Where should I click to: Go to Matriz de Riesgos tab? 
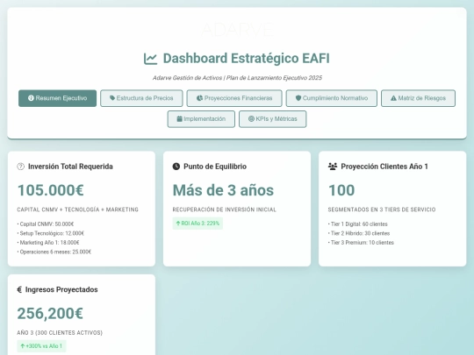pyautogui.click(x=418, y=98)
